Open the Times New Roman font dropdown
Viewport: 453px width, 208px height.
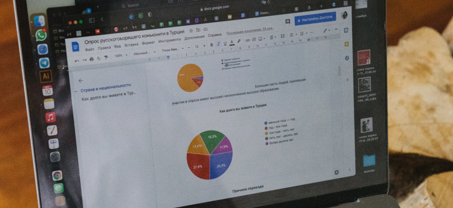point(173,50)
